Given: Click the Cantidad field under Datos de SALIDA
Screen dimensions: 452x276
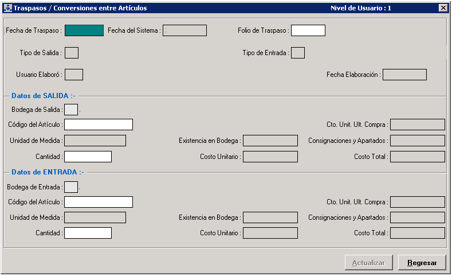Looking at the screenshot, I should (88, 157).
